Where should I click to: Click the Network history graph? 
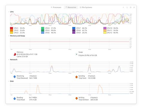[x=70, y=67]
